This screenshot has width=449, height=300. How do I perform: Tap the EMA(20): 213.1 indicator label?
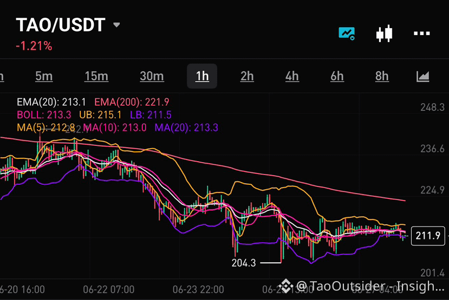[51, 102]
